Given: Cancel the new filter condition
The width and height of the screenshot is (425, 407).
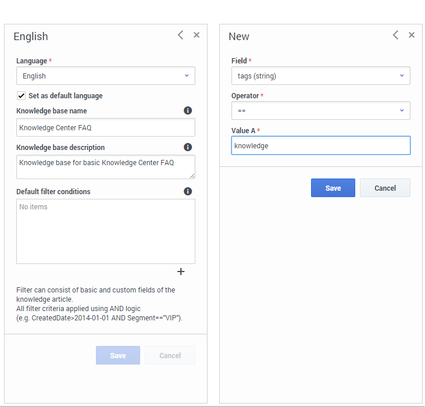Looking at the screenshot, I should pos(385,188).
